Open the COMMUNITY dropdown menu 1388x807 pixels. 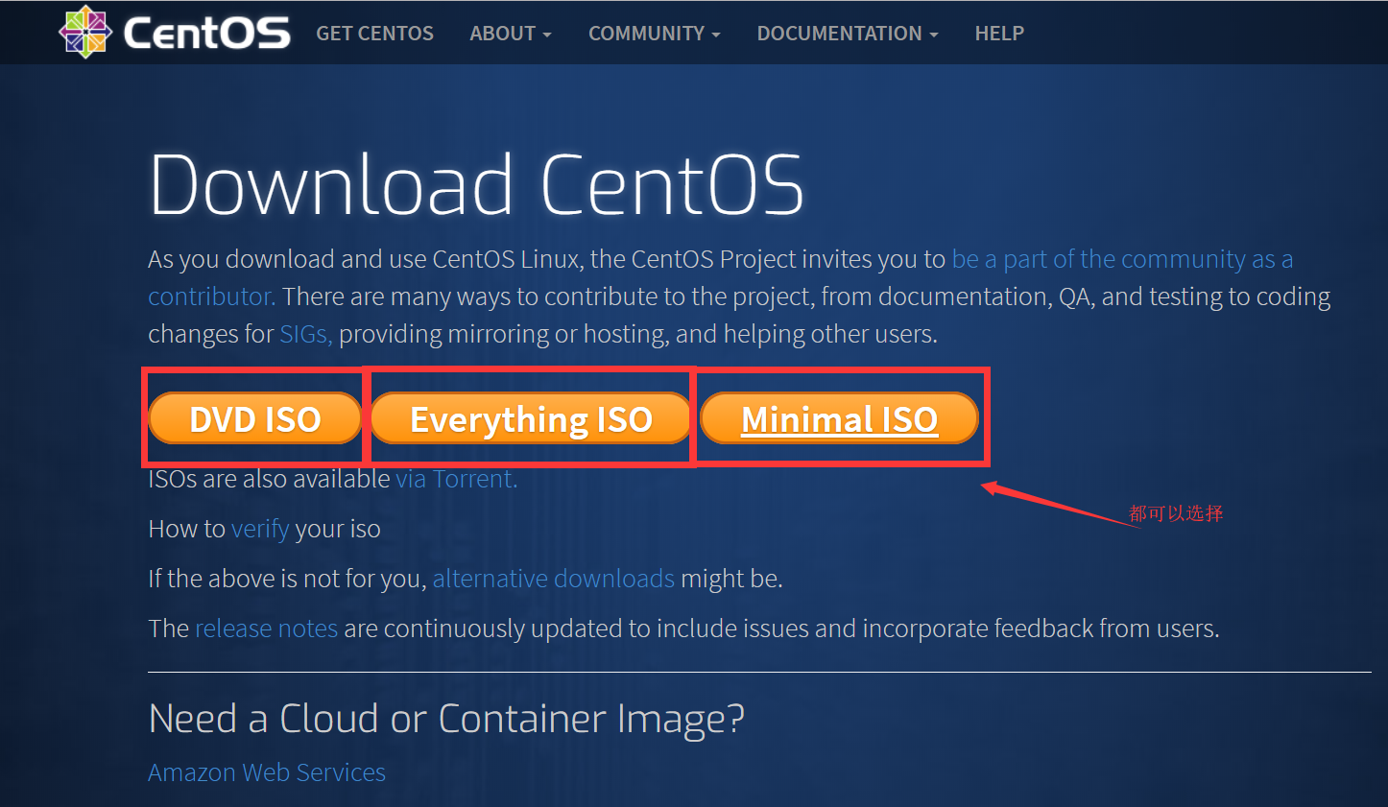653,33
